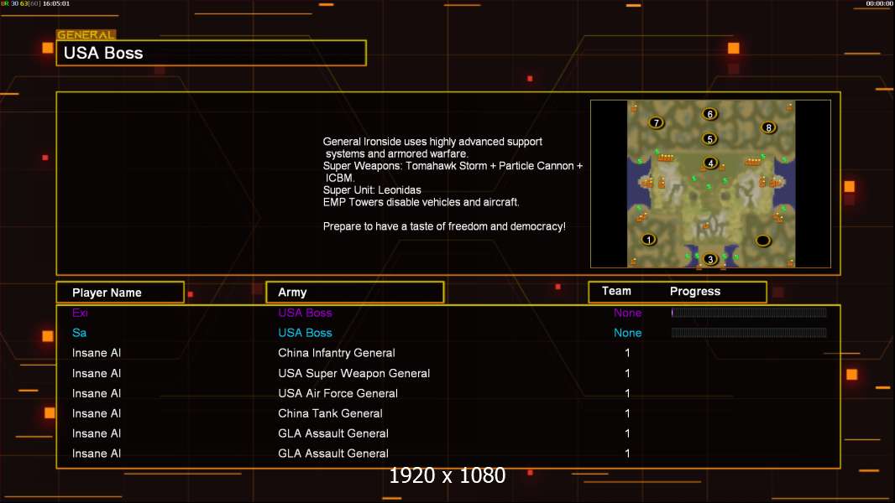Select start position 3 on the map
Image resolution: width=895 pixels, height=503 pixels.
coord(710,259)
